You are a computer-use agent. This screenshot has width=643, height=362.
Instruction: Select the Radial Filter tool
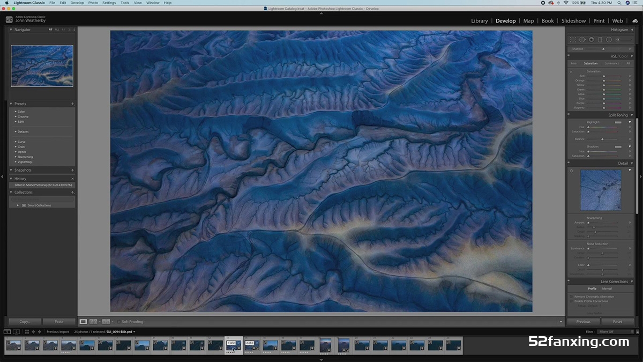coord(609,39)
